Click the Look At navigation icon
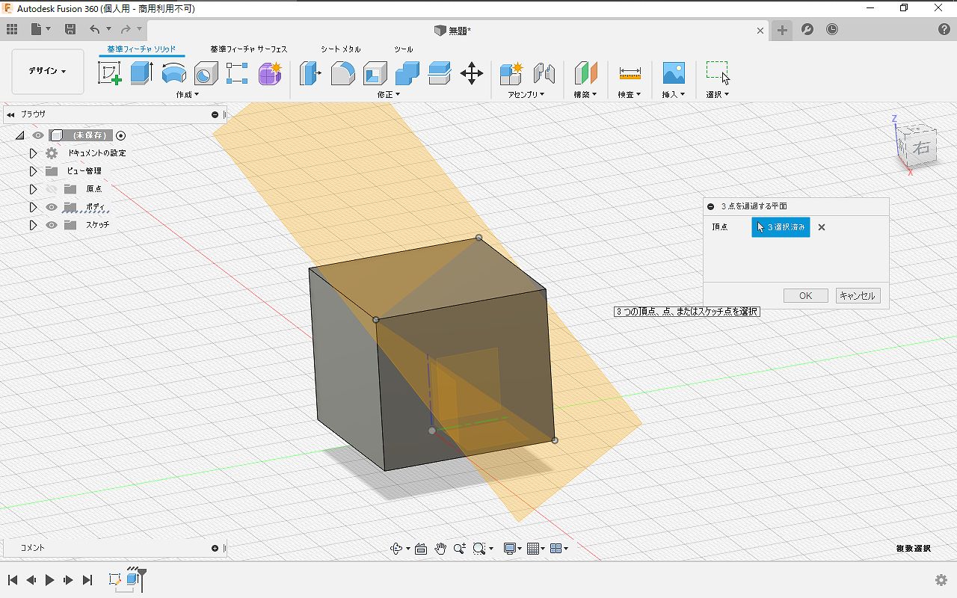Screen dimensions: 957x598 click(421, 549)
